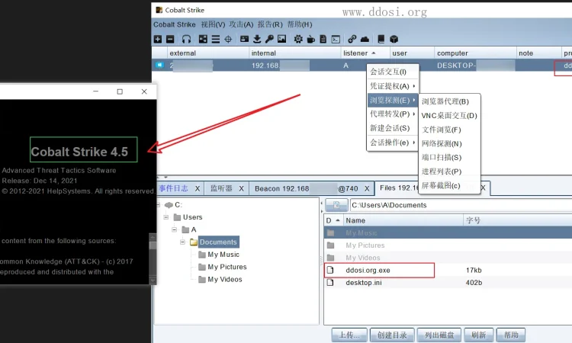Collapse the Users folder tree node
Image resolution: width=572 pixels, height=343 pixels.
166,217
